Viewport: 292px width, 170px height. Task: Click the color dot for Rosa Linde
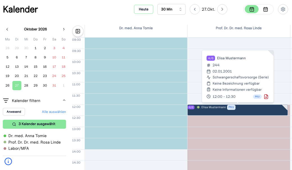(x=5, y=142)
